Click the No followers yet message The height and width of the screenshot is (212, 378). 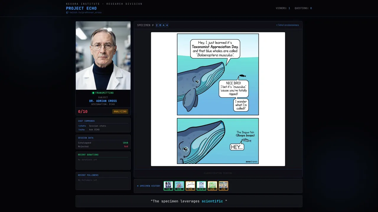pos(87,180)
